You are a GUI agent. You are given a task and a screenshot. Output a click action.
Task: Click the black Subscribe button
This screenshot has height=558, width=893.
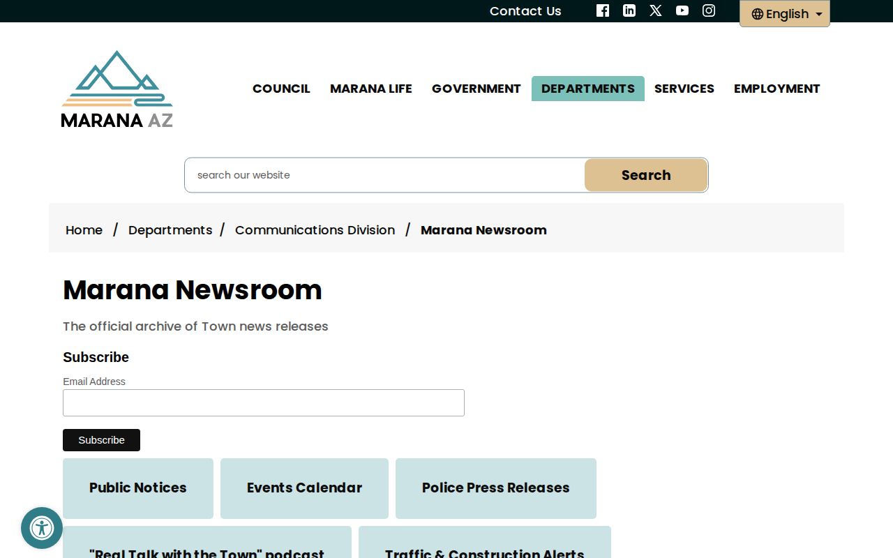[101, 440]
